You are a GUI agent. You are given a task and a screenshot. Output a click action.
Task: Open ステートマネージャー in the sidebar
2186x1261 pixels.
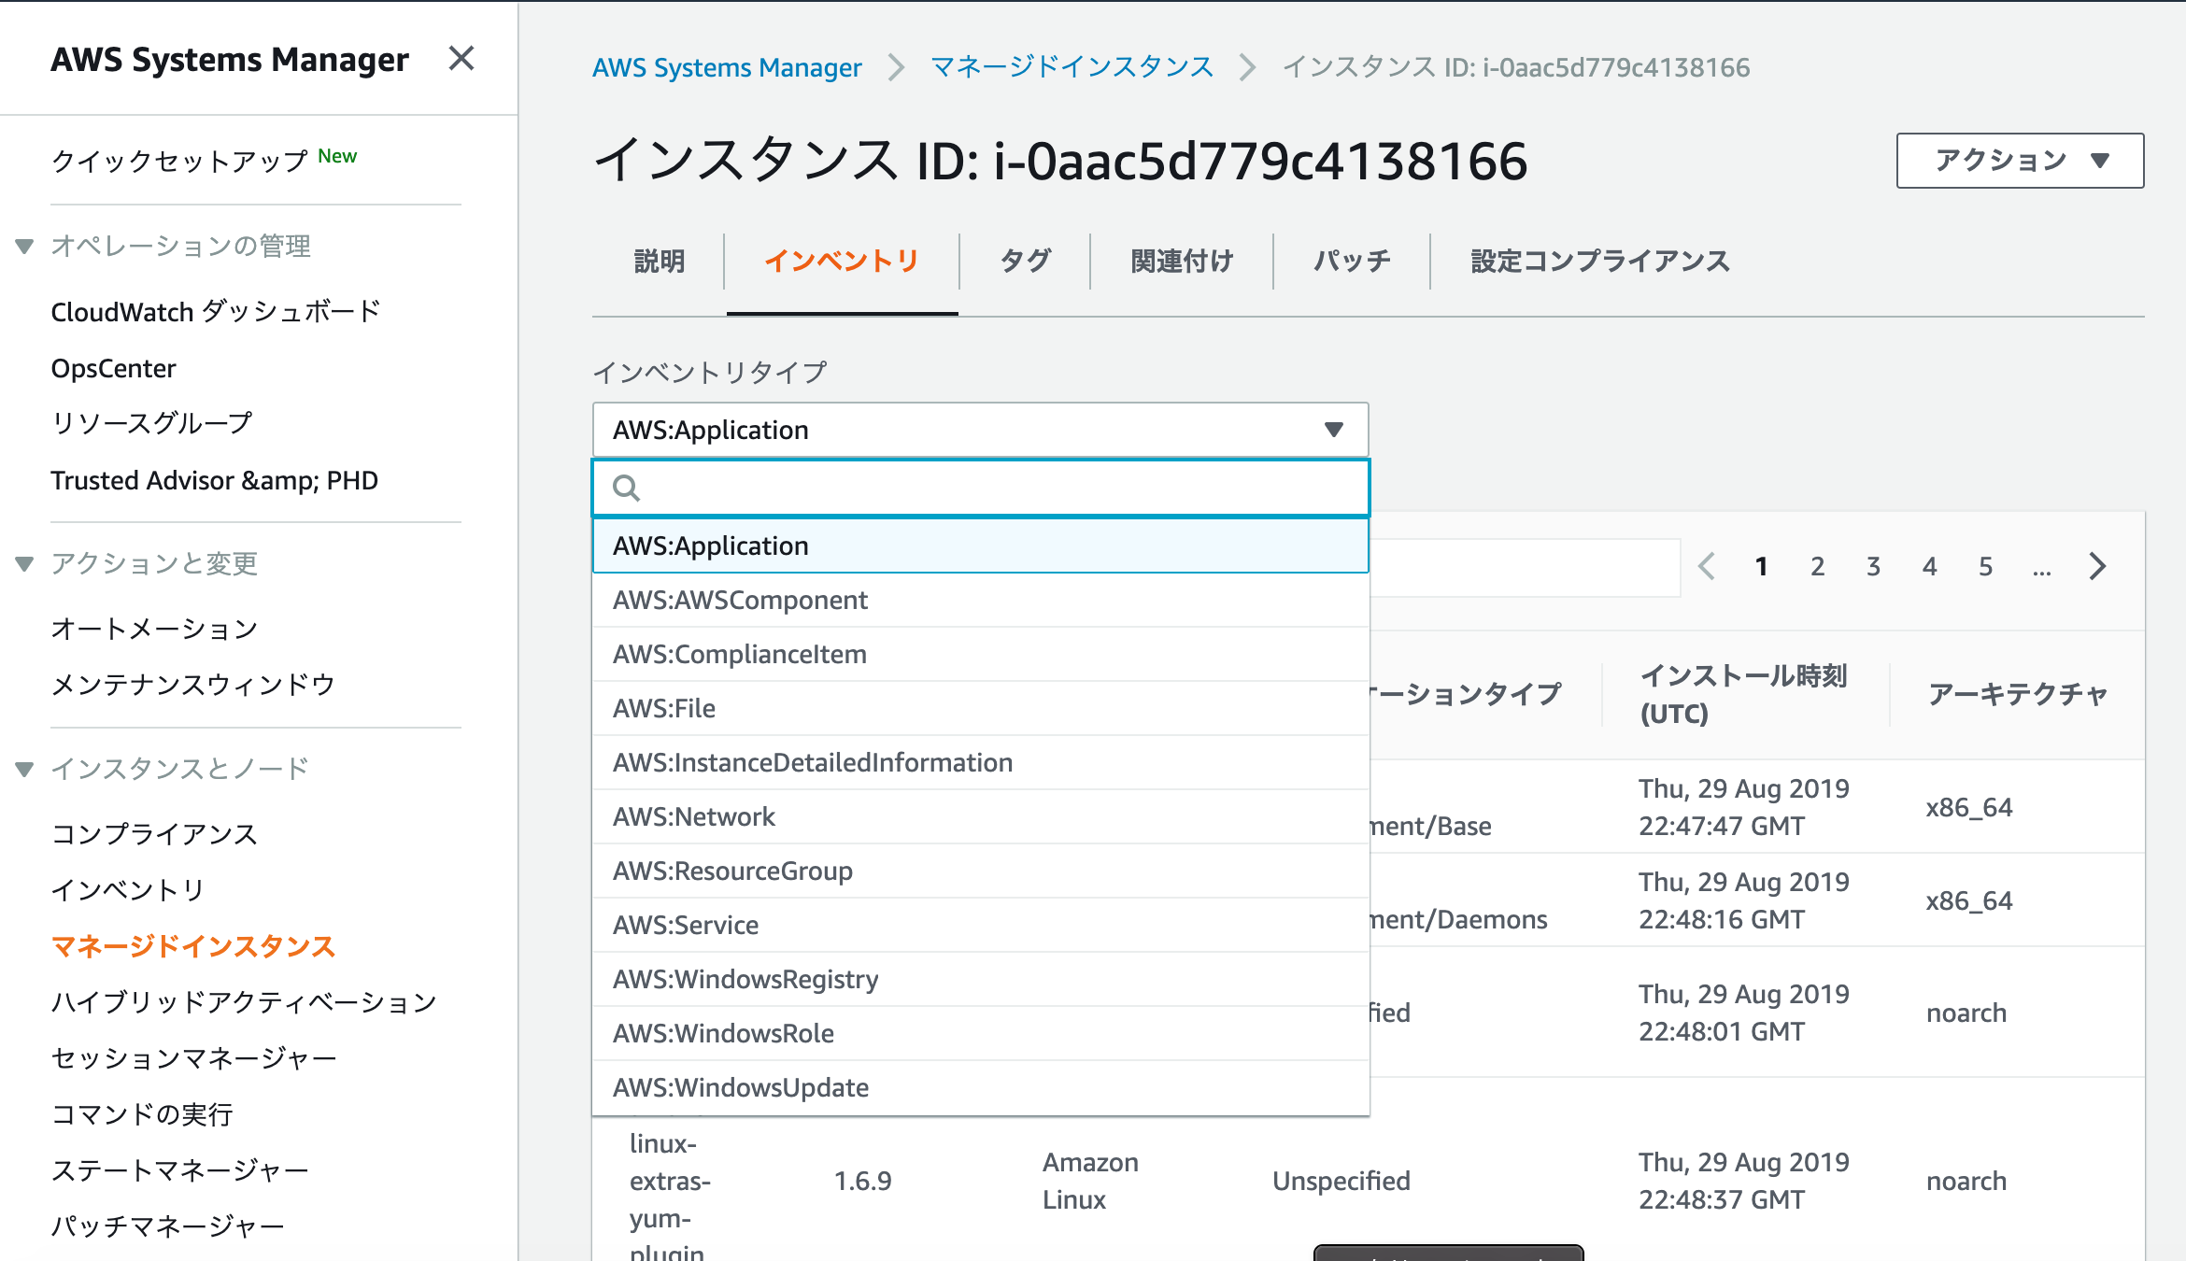coord(179,1170)
